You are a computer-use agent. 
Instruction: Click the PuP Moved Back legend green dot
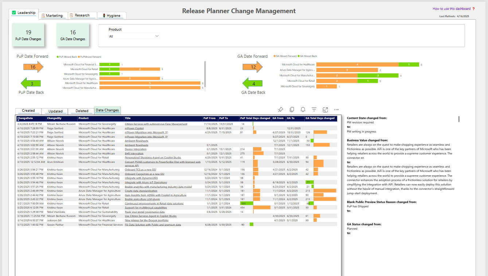58,57
